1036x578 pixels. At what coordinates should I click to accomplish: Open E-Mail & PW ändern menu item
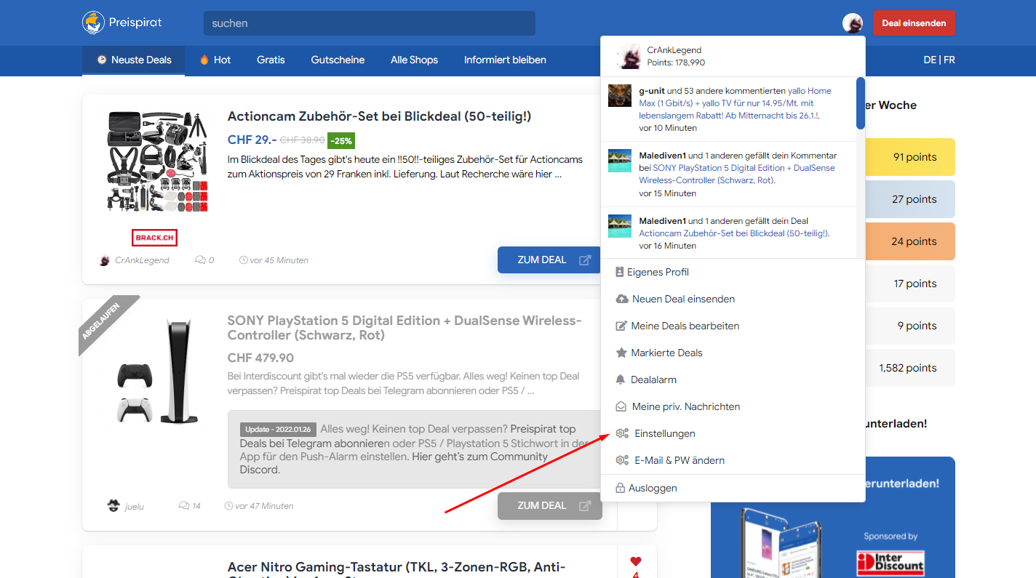pos(679,460)
